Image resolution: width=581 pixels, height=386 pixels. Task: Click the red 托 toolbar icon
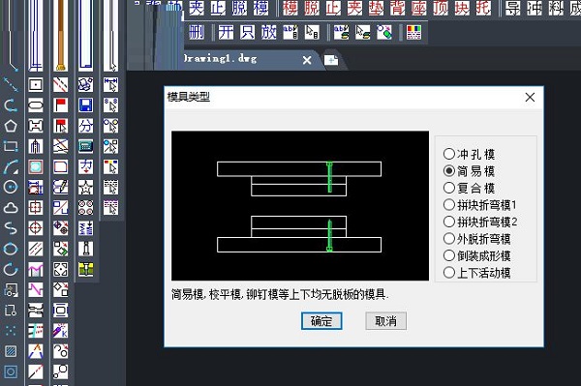[x=483, y=8]
